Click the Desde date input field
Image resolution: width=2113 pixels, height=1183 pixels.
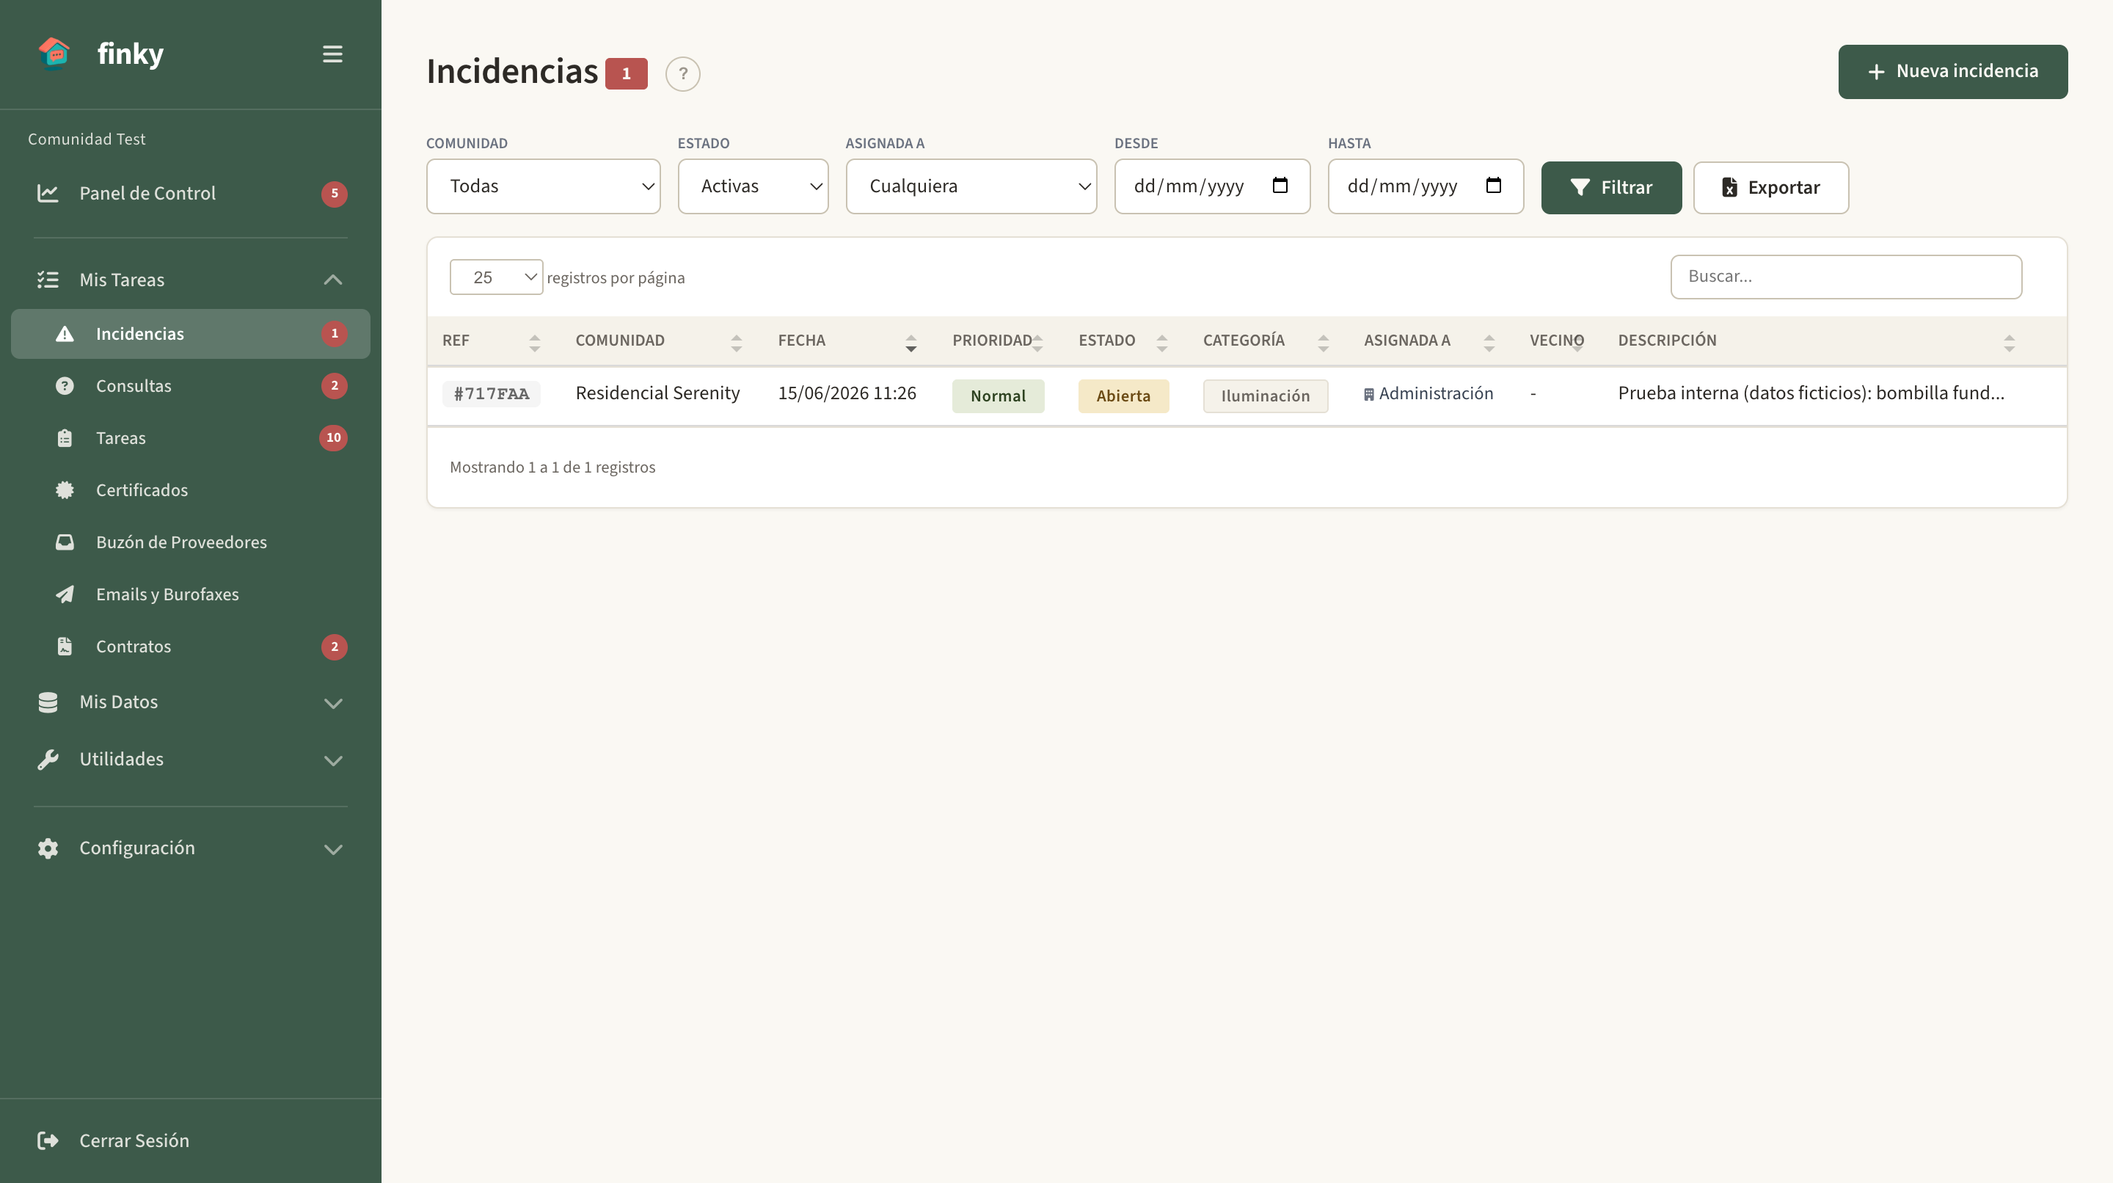(1211, 186)
